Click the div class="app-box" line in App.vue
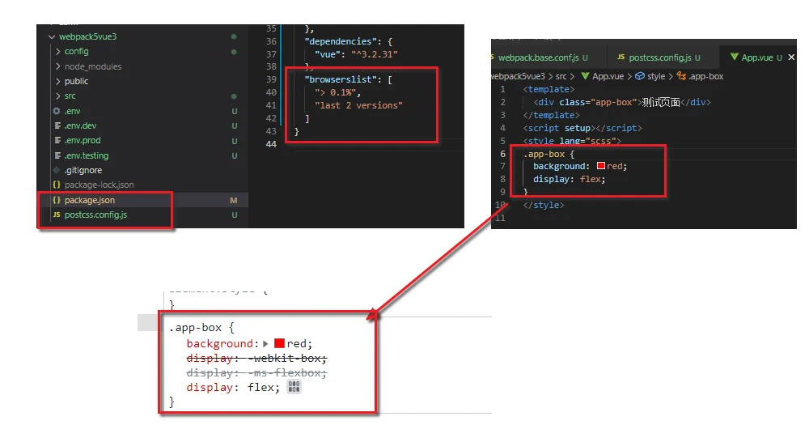Image resolution: width=809 pixels, height=442 pixels. click(x=622, y=102)
